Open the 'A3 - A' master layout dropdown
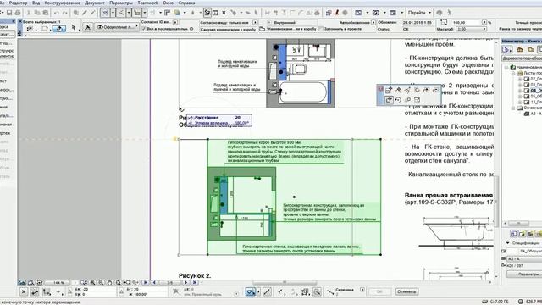 pyautogui.click(x=523, y=258)
